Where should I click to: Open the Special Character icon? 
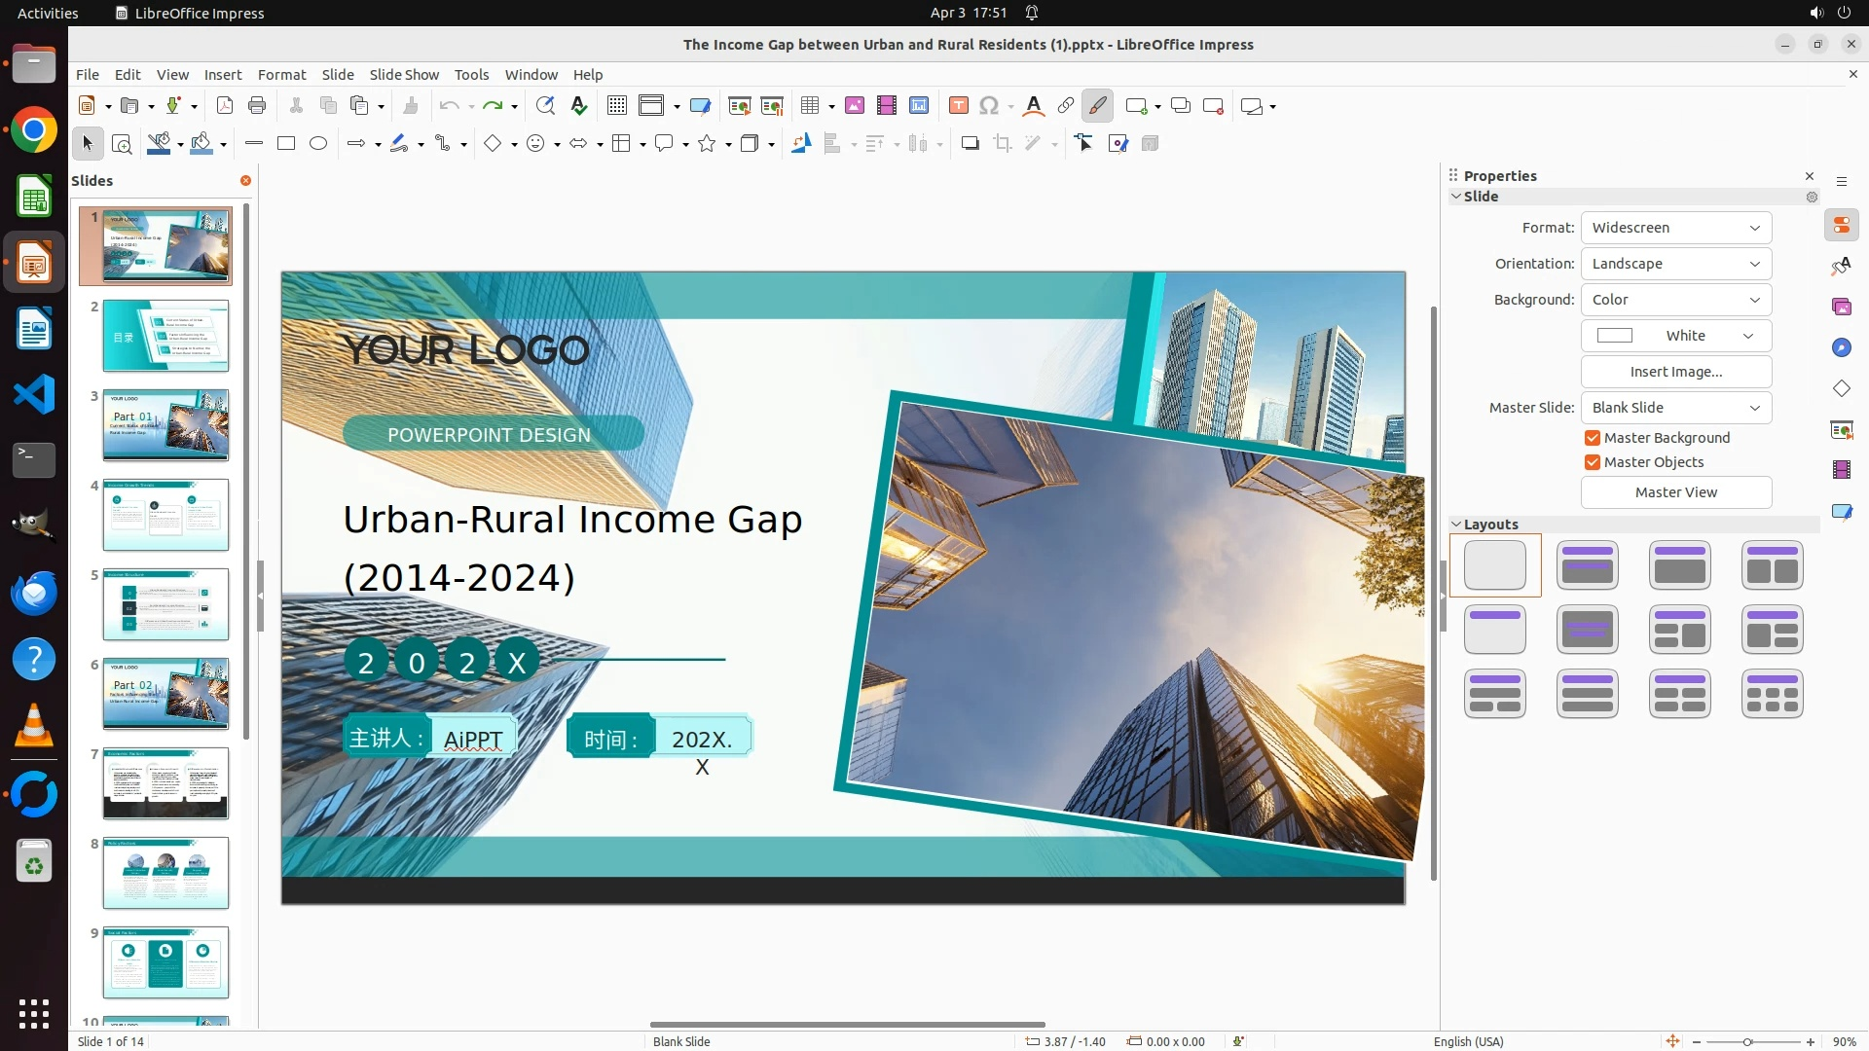pyautogui.click(x=989, y=106)
